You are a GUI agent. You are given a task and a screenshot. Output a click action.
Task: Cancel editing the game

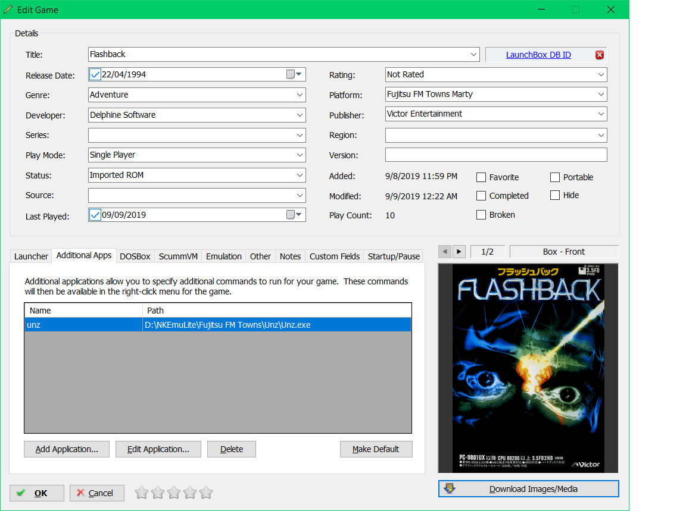96,493
